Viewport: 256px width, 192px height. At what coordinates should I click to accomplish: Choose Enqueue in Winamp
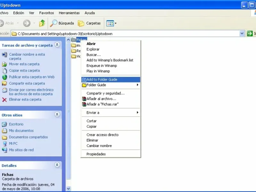[x=111, y=66]
